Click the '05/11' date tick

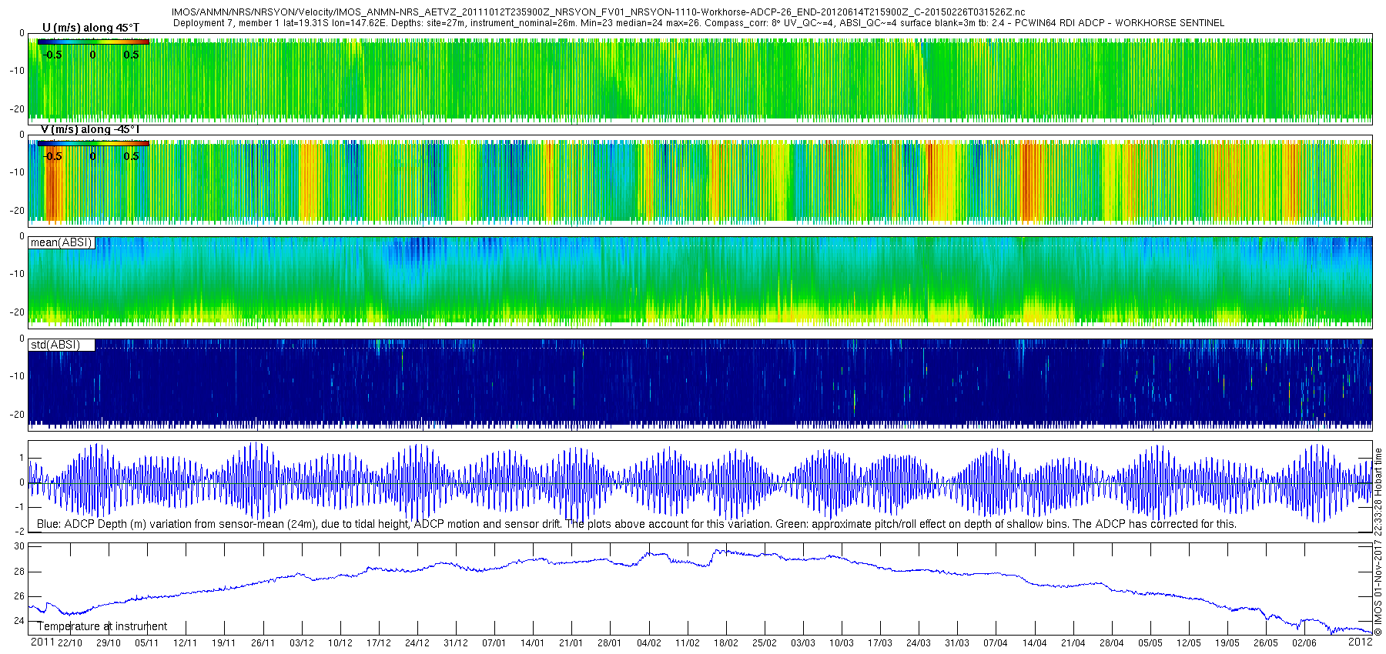pos(147,643)
